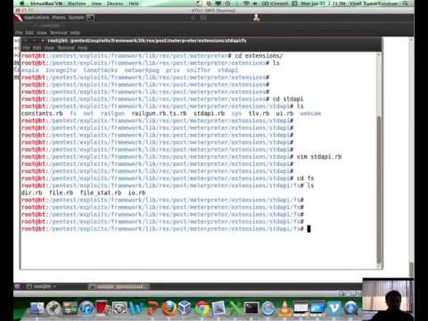428x321 pixels.
Task: Open the Applications menu in BackTrack panel
Action: pos(37,18)
